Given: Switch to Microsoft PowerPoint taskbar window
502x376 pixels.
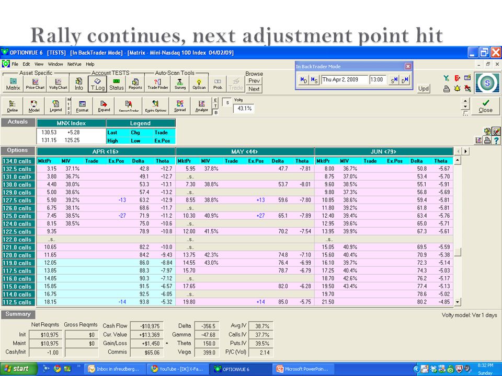Looking at the screenshot, I should [303, 369].
